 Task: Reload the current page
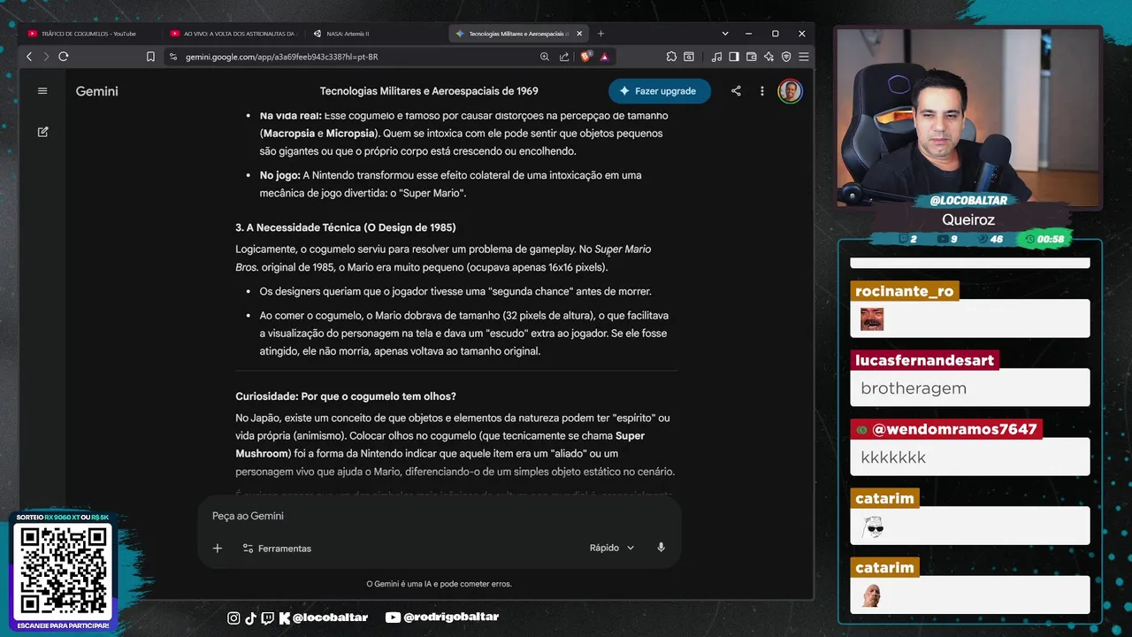tap(64, 57)
